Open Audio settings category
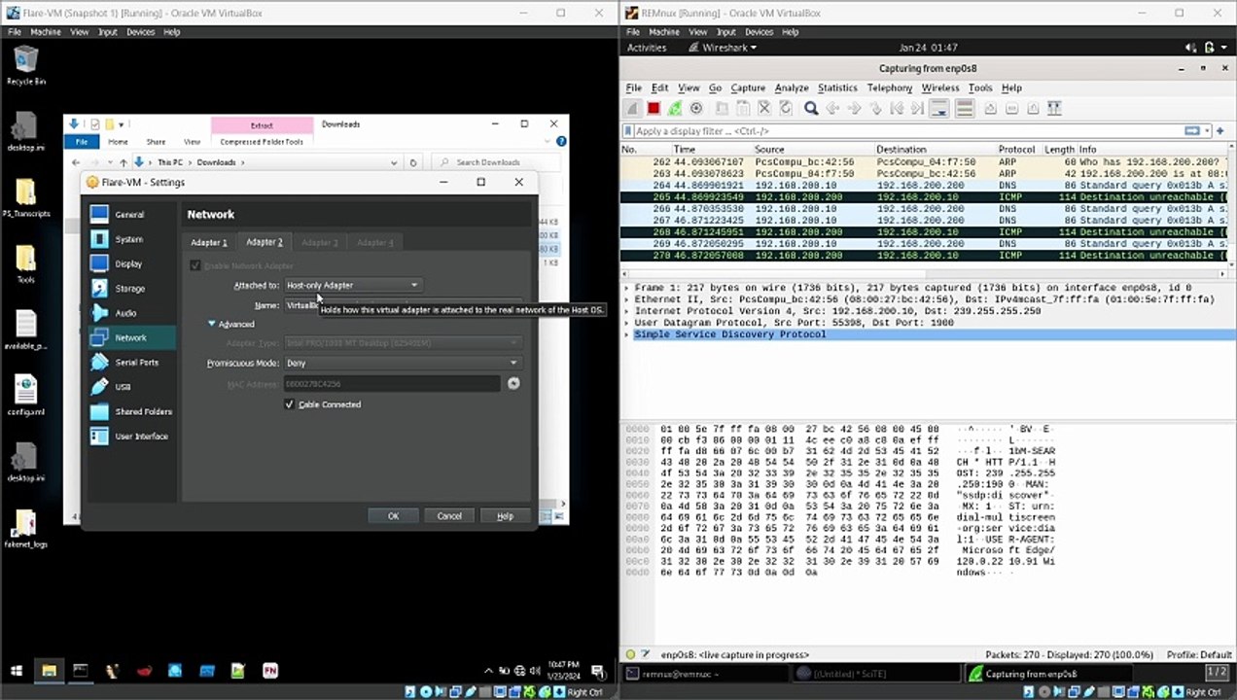Screen dimensions: 1237x700 point(131,313)
